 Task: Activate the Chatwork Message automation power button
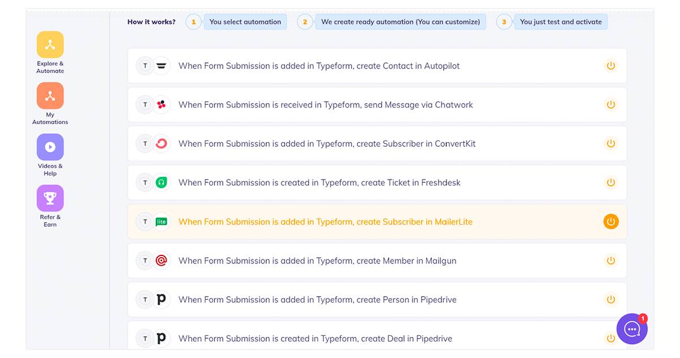pos(610,105)
